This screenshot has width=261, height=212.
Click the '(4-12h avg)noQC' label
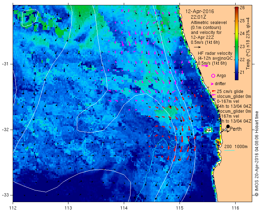pos(215,58)
